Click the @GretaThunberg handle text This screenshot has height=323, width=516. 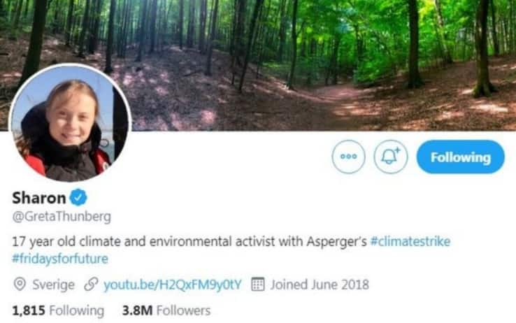click(x=62, y=216)
